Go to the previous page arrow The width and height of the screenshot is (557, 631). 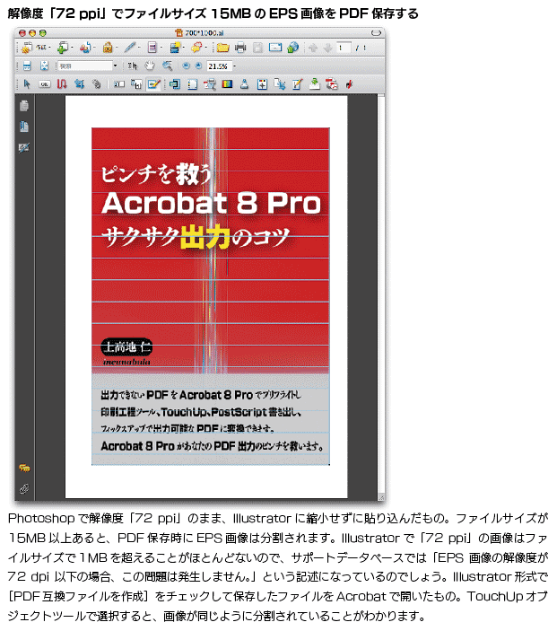[x=313, y=48]
